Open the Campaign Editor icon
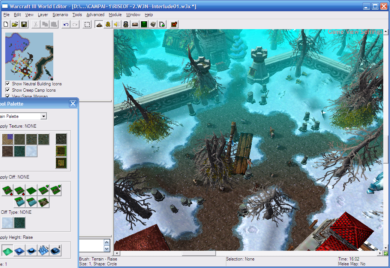This screenshot has height=268, width=390. pos(135,24)
